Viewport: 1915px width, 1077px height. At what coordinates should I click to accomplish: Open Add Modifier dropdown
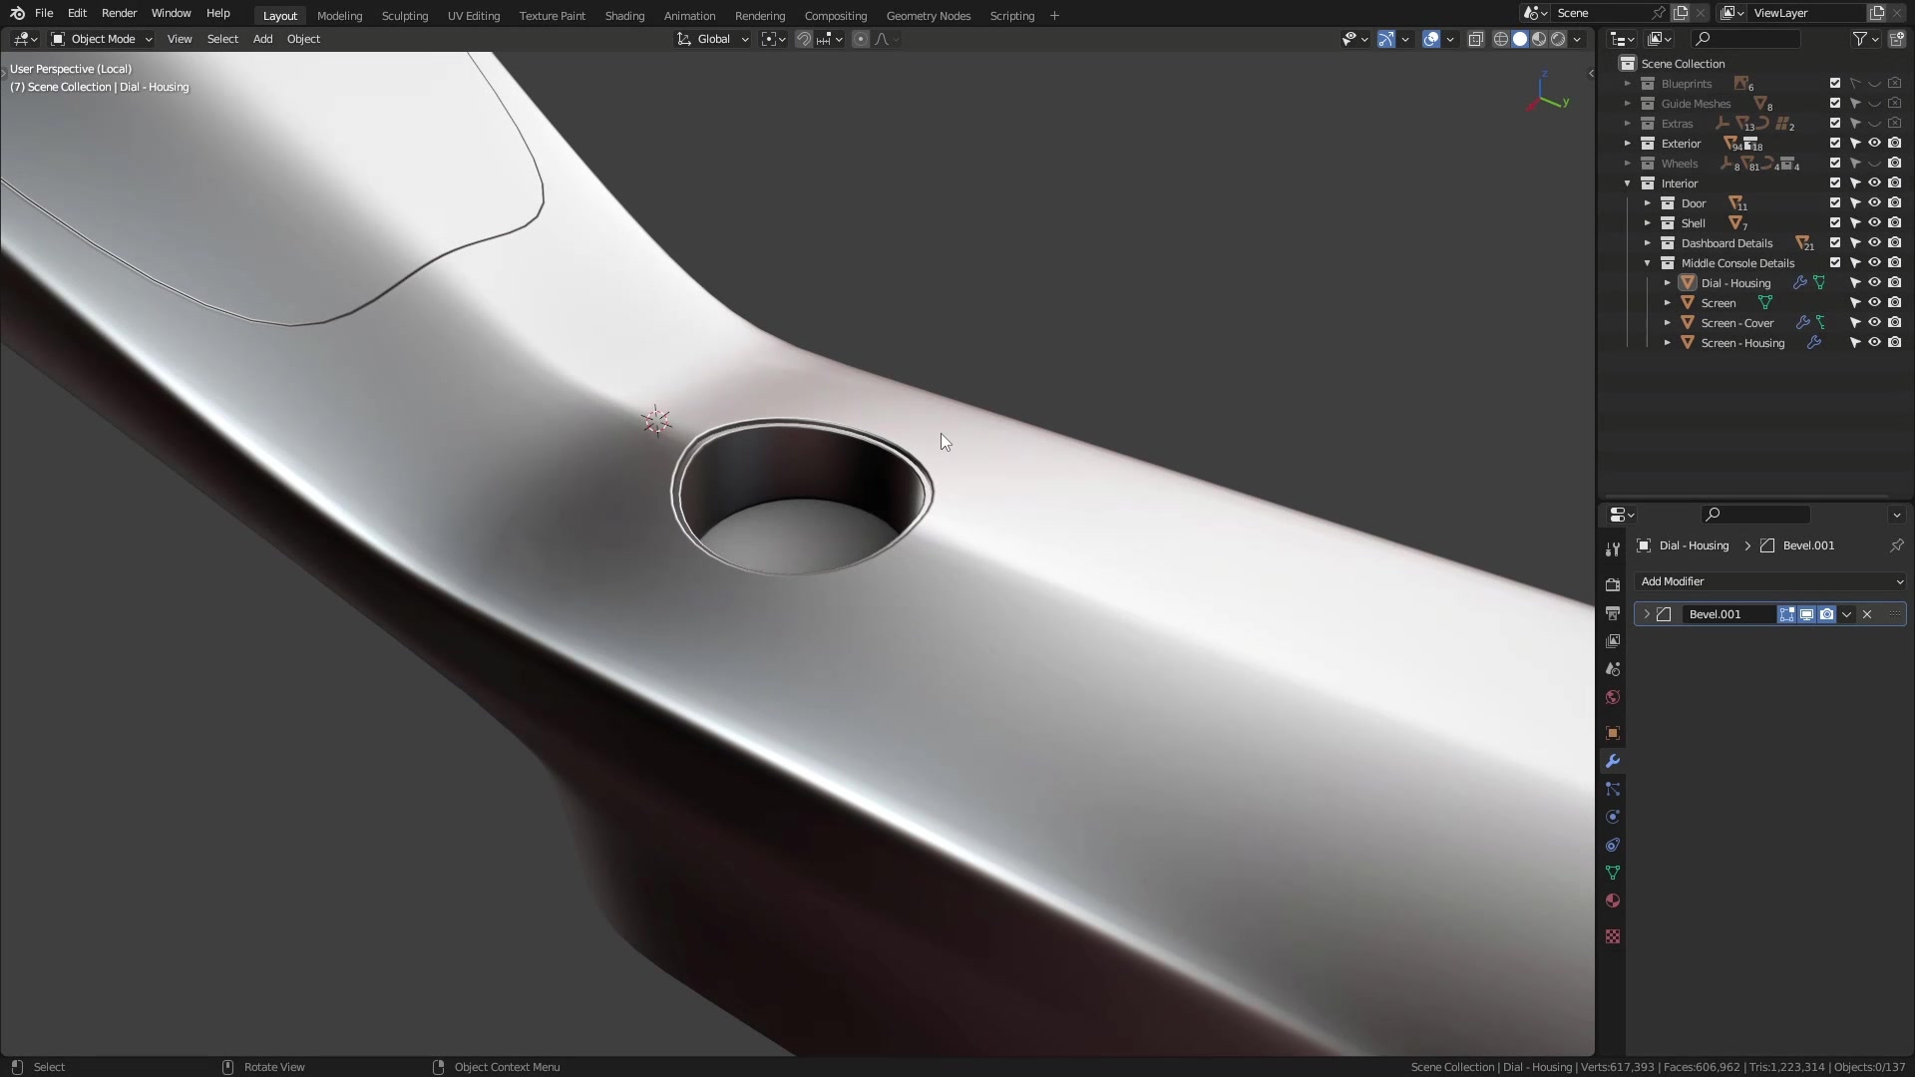[x=1770, y=581]
